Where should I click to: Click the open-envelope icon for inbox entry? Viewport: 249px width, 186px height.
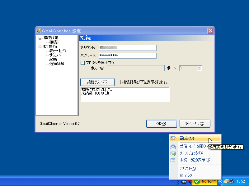point(173,147)
